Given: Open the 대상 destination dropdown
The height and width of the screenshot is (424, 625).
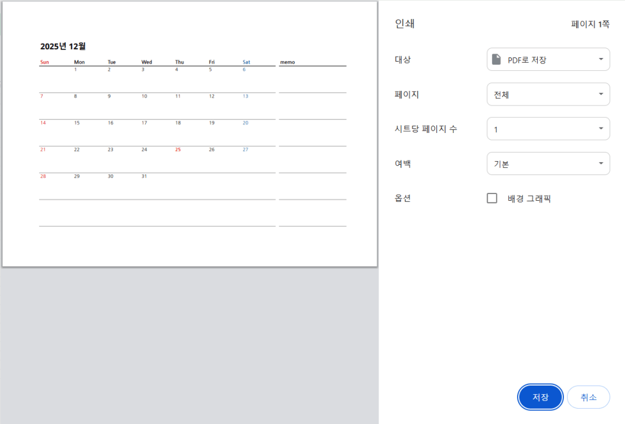Looking at the screenshot, I should coord(548,59).
